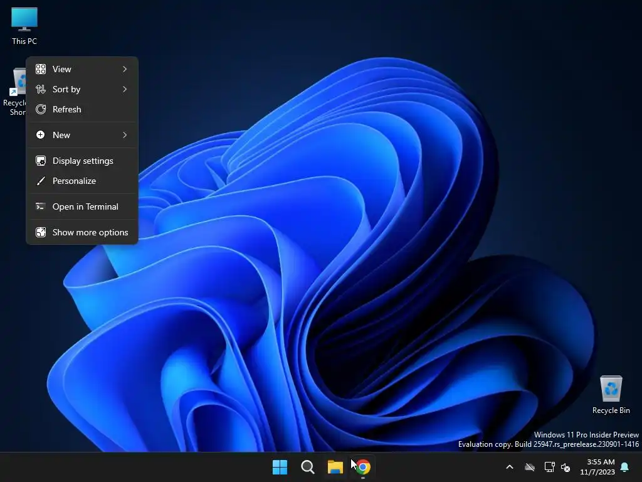This screenshot has width=642, height=482.
Task: Select Refresh from the context menu
Action: tap(82, 109)
